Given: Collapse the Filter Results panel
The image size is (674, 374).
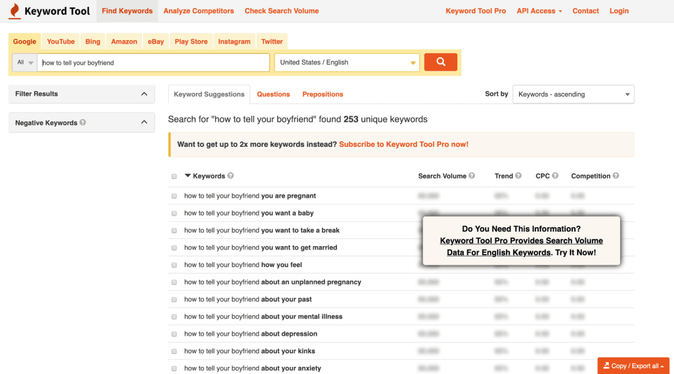Looking at the screenshot, I should 143,94.
